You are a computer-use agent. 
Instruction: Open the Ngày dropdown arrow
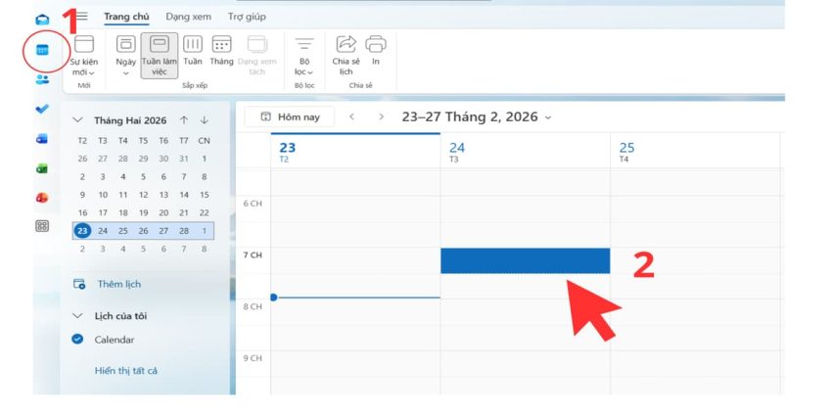point(125,73)
